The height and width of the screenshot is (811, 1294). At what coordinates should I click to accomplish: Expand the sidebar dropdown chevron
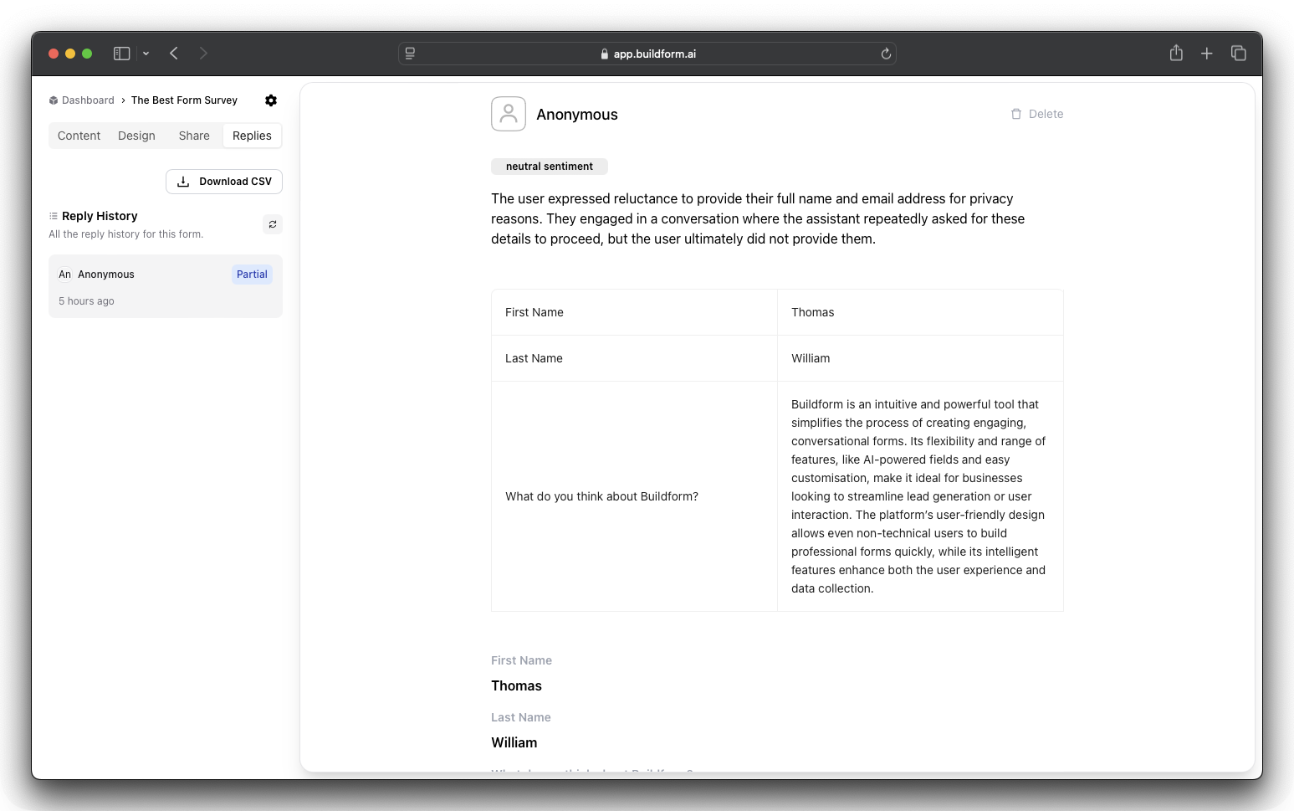146,54
